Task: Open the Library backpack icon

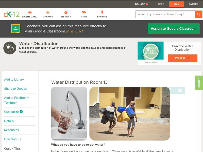Action: [66, 12]
